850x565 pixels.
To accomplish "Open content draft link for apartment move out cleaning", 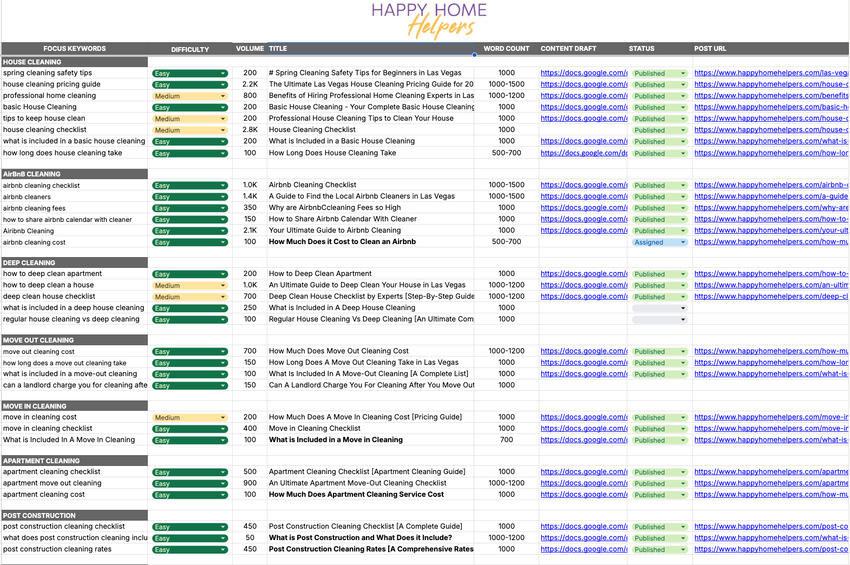I will coord(584,483).
